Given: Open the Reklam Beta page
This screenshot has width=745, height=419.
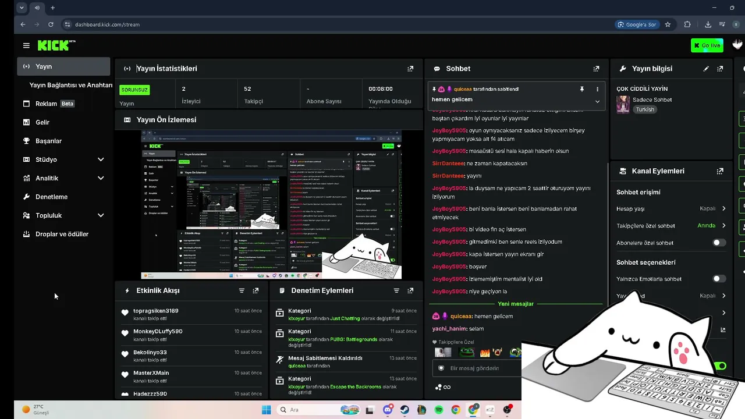Looking at the screenshot, I should tap(63, 104).
